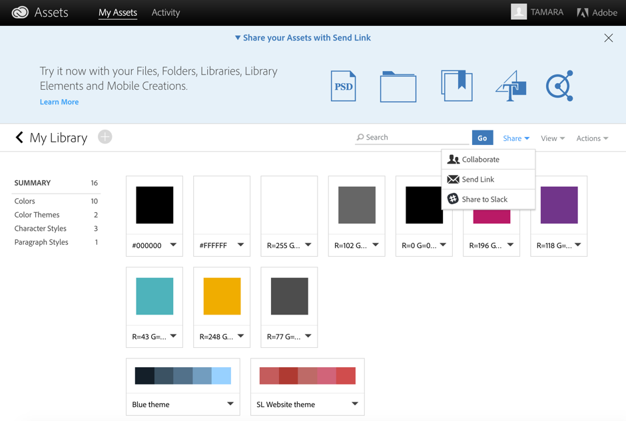The height and width of the screenshot is (421, 626).
Task: Click the Folders icon in the banner
Action: click(x=398, y=85)
